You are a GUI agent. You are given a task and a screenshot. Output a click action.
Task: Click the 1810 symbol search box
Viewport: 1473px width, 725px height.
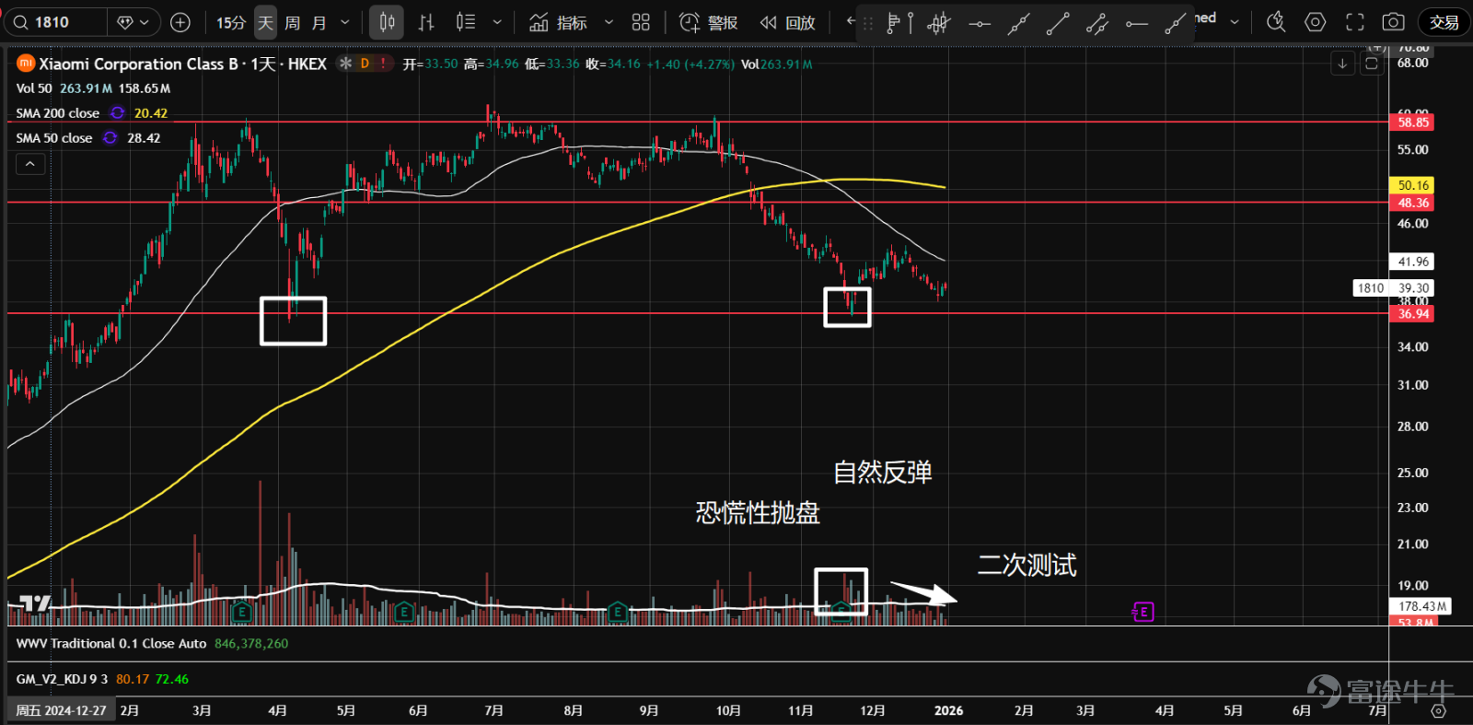(x=55, y=22)
